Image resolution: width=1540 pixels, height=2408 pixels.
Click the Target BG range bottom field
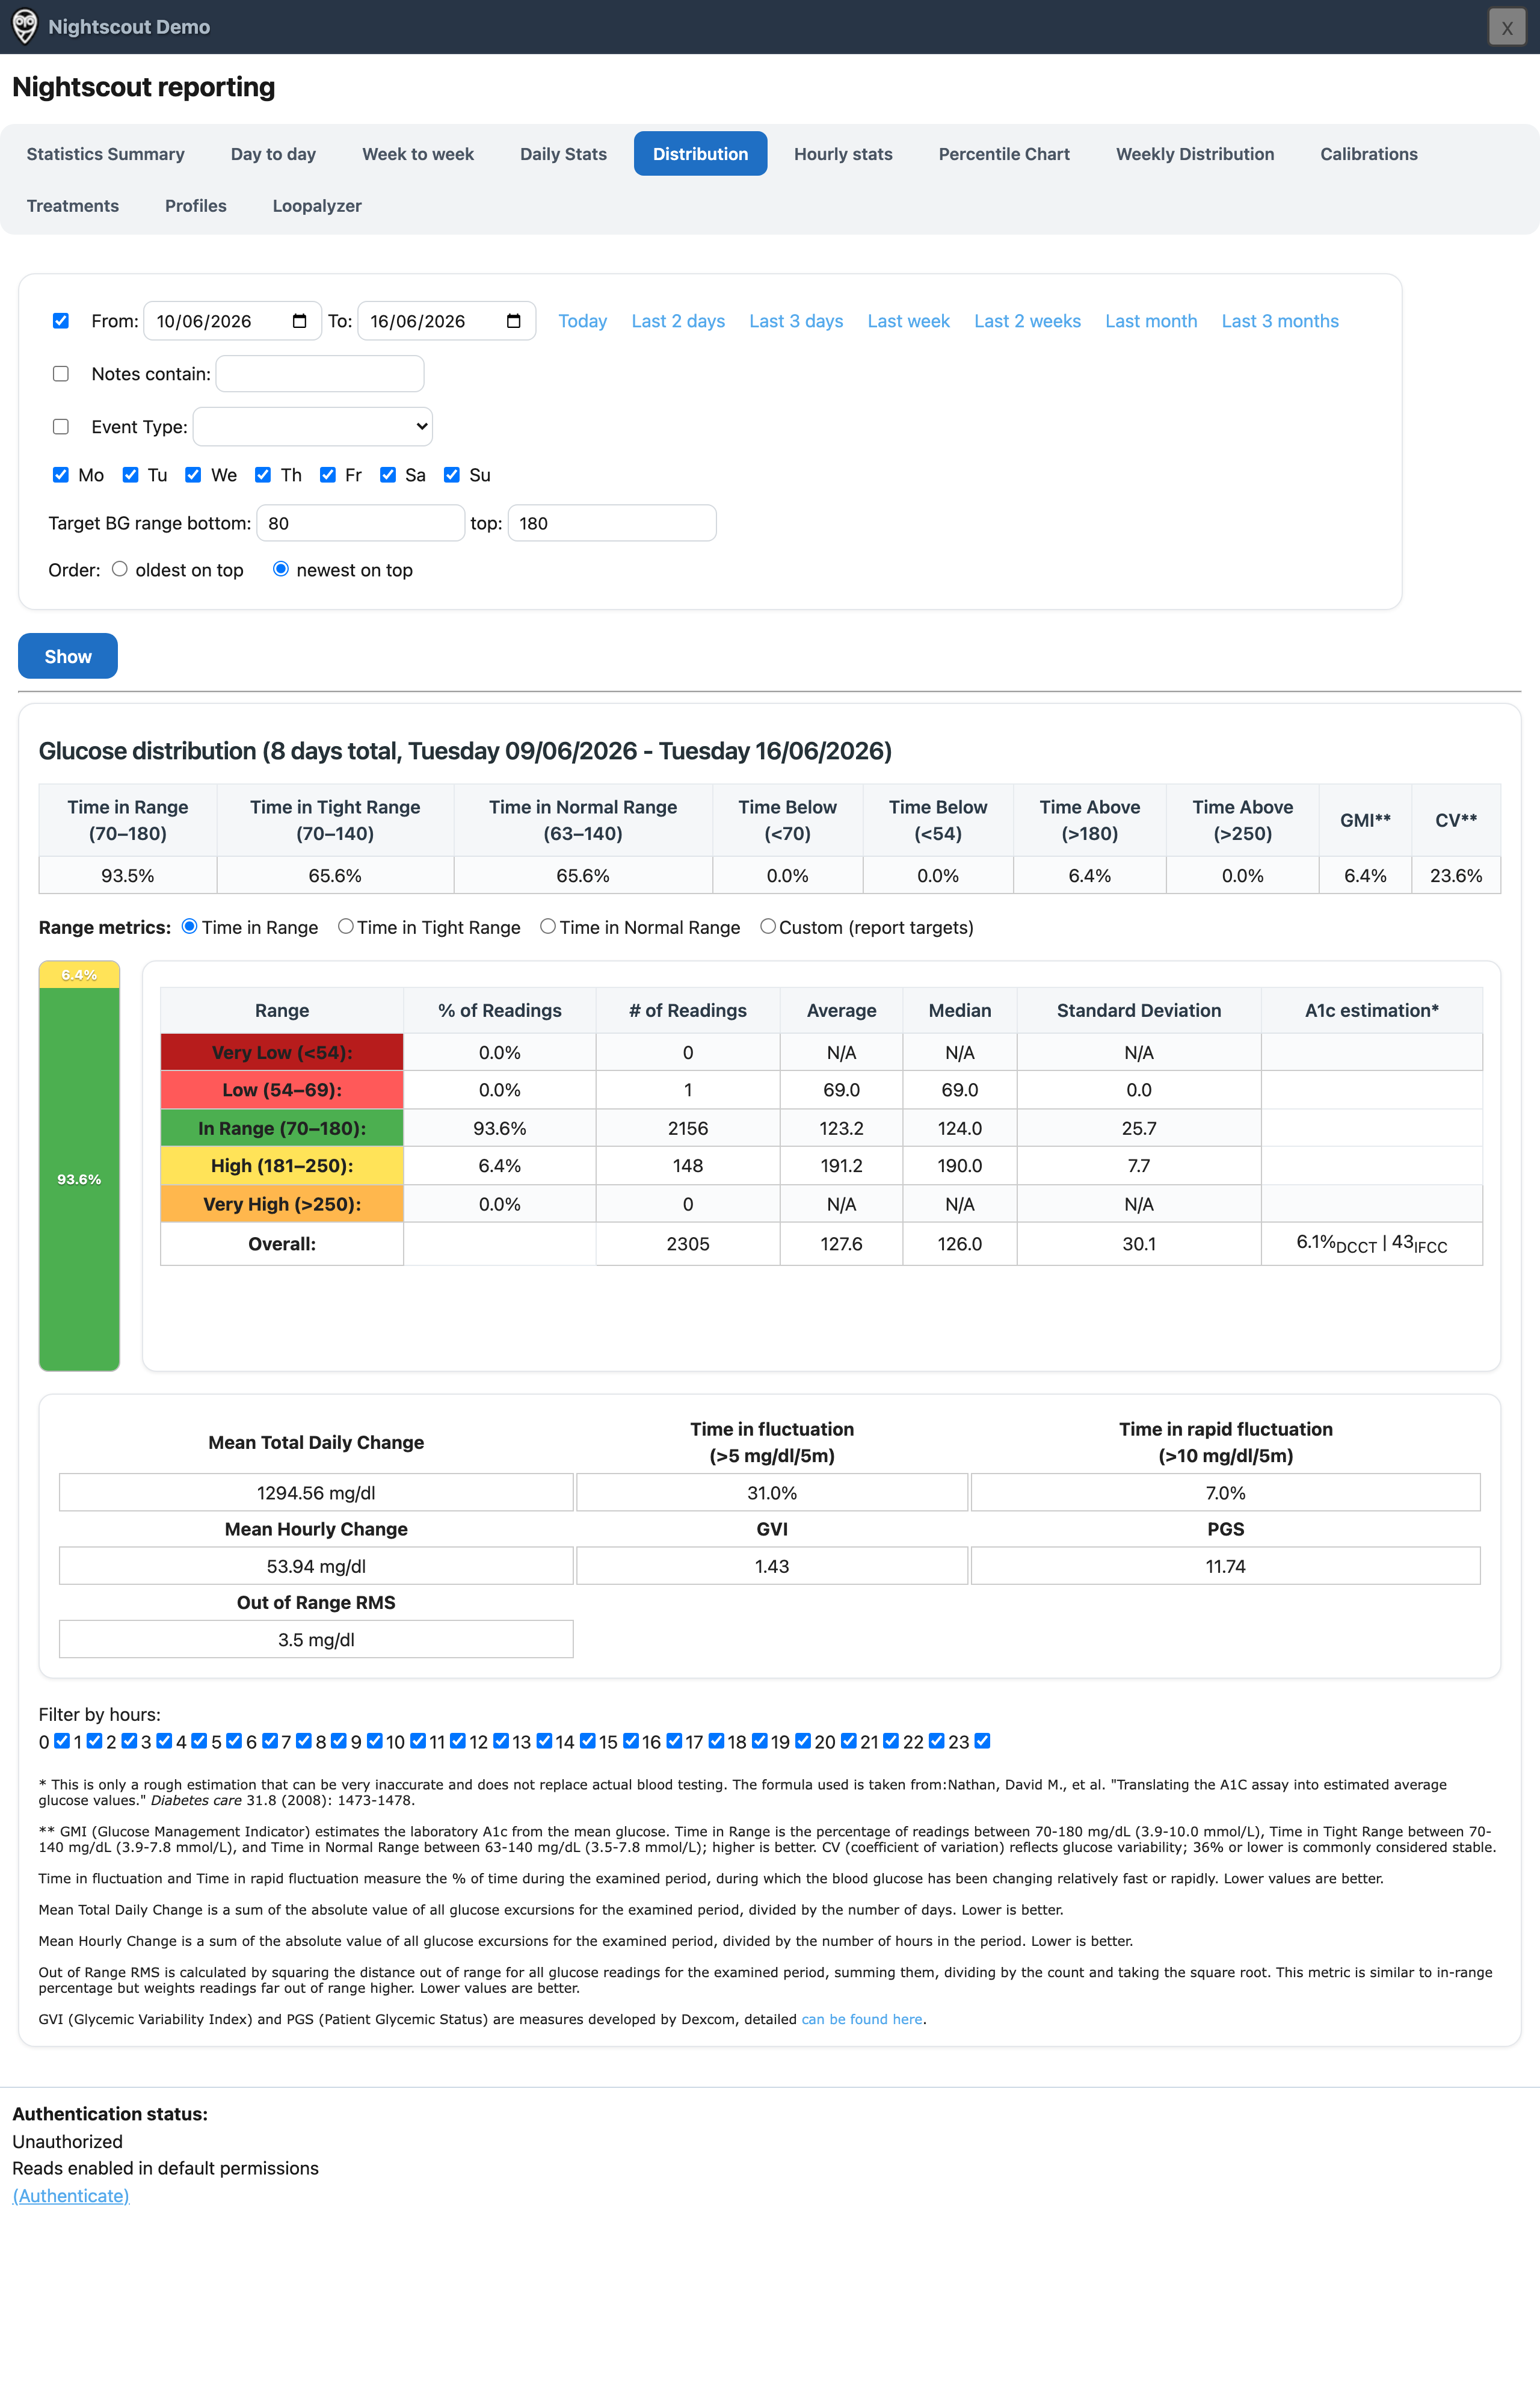[361, 523]
